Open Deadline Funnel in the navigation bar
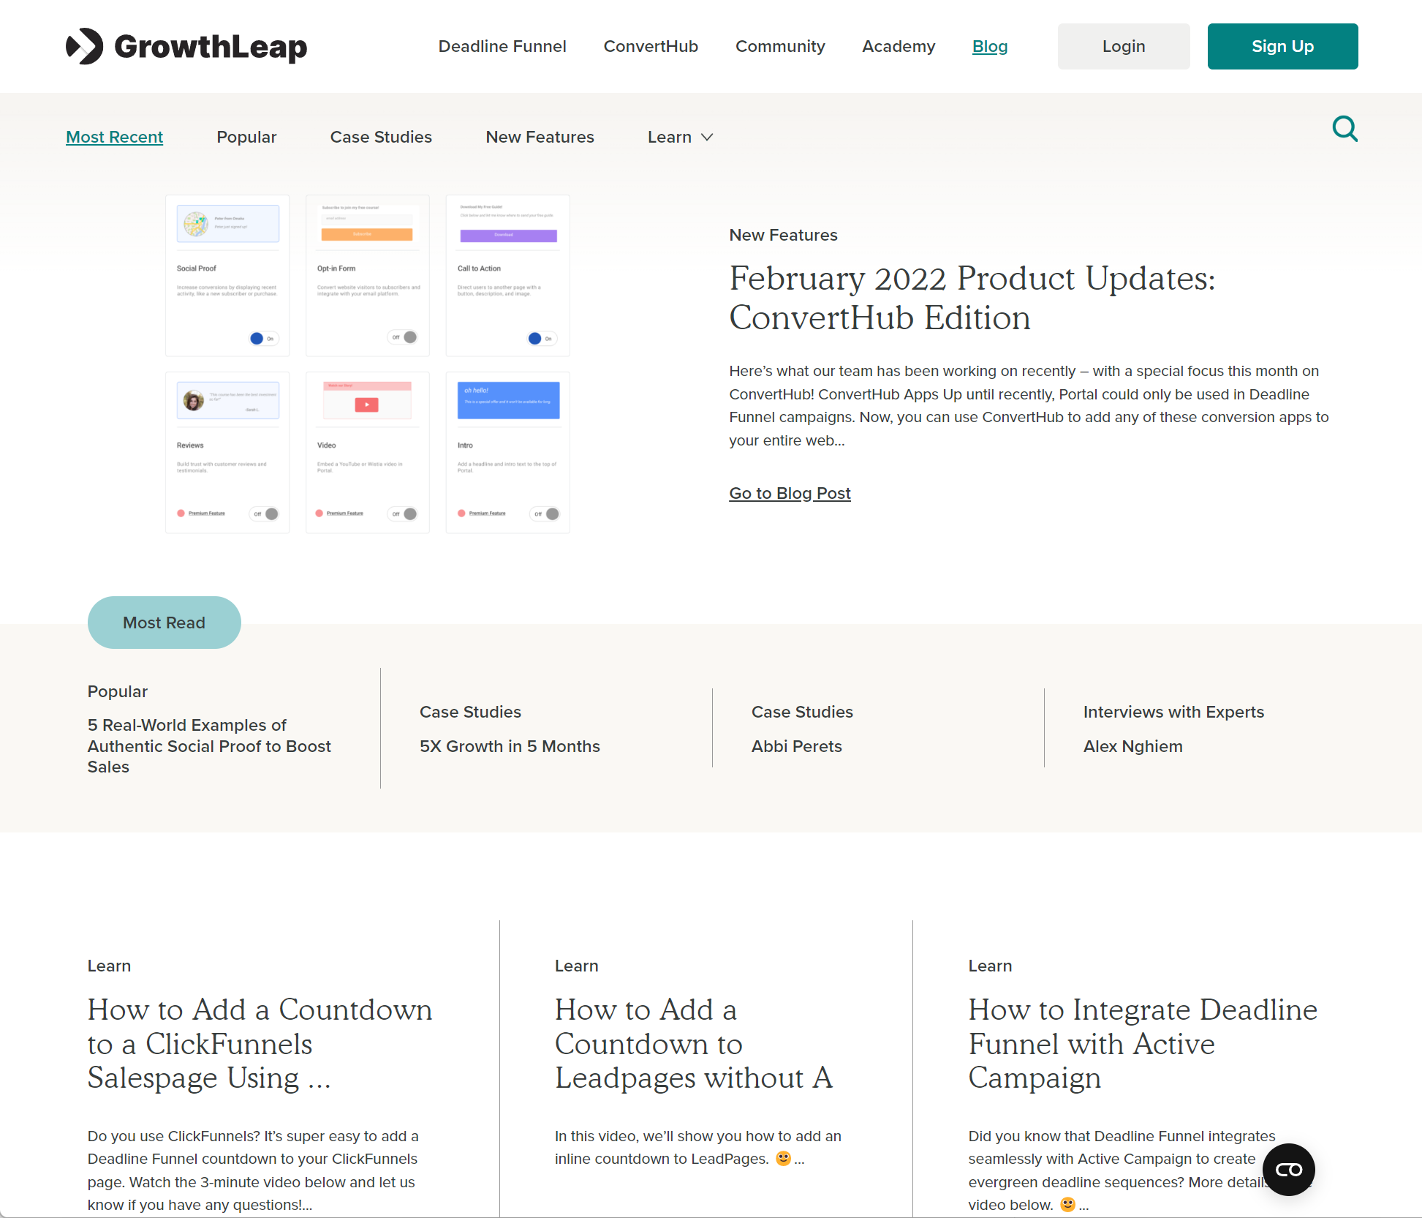 (502, 46)
